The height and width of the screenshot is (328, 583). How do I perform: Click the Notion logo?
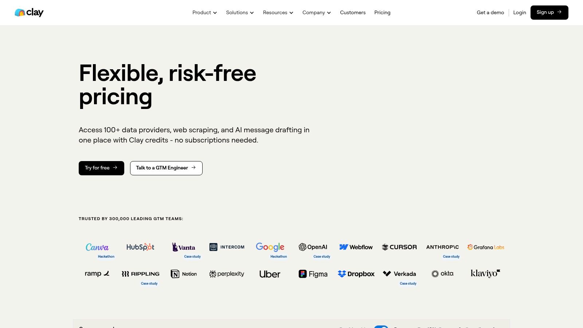tap(184, 274)
